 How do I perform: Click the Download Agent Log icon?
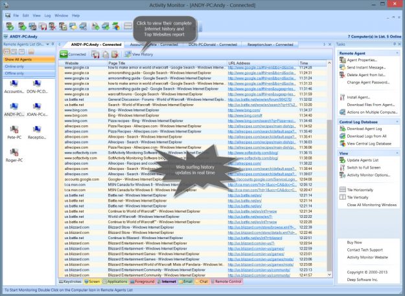coord(342,129)
